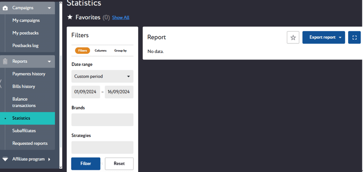Click the Affiliate program diamond icon
Viewport: 363px width, 172px height.
pyautogui.click(x=5, y=159)
